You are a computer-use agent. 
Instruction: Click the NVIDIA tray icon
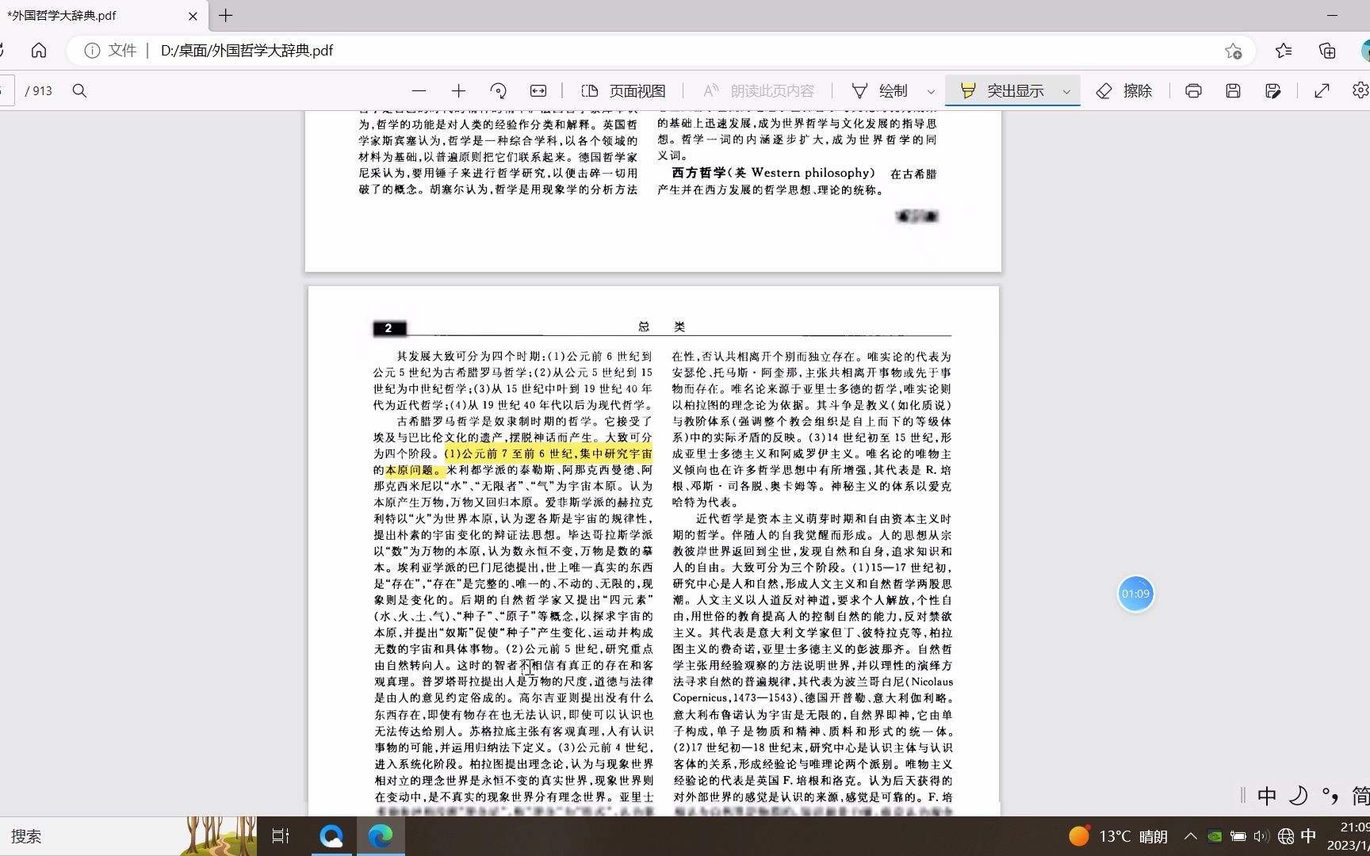click(1214, 836)
